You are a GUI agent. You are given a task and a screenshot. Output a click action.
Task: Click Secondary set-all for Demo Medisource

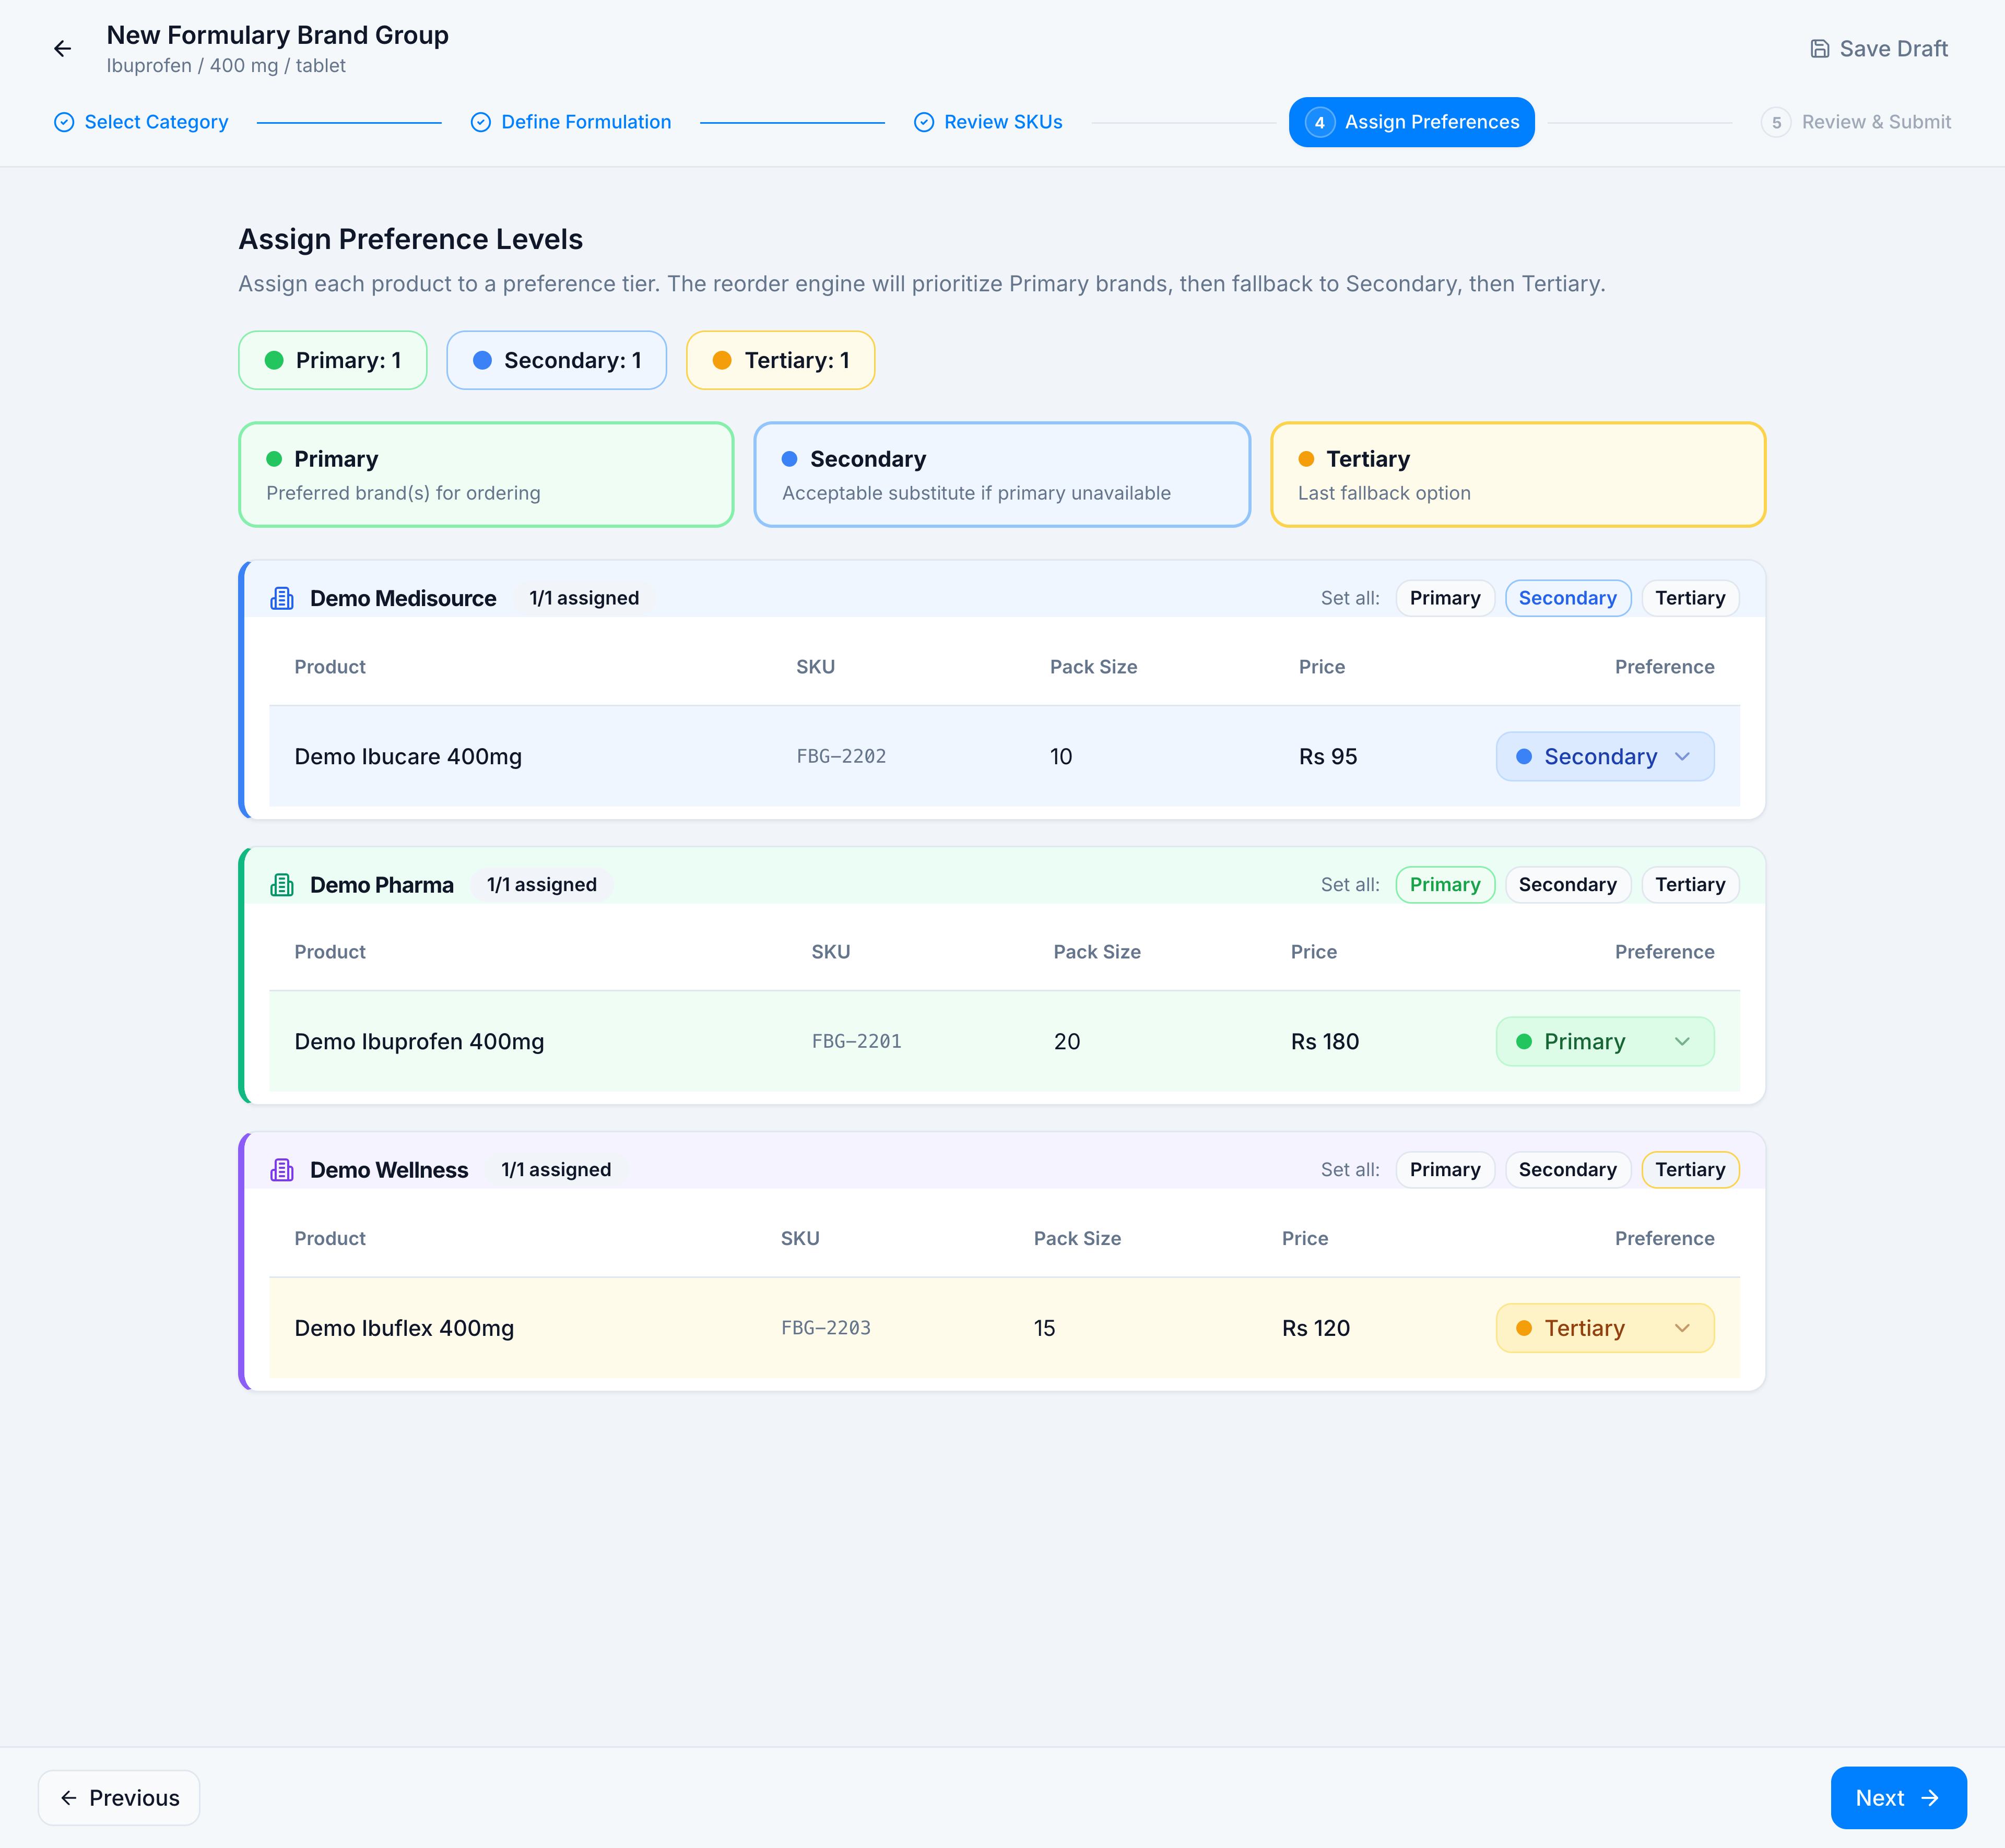click(x=1568, y=598)
